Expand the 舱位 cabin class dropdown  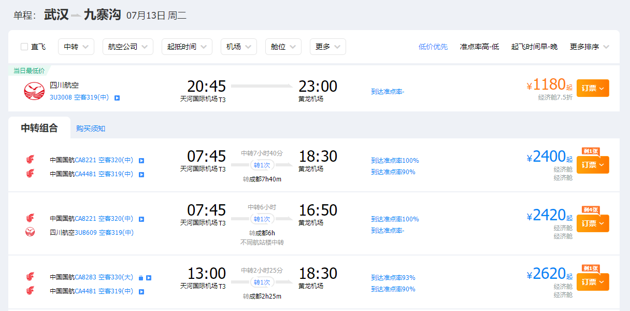click(283, 47)
